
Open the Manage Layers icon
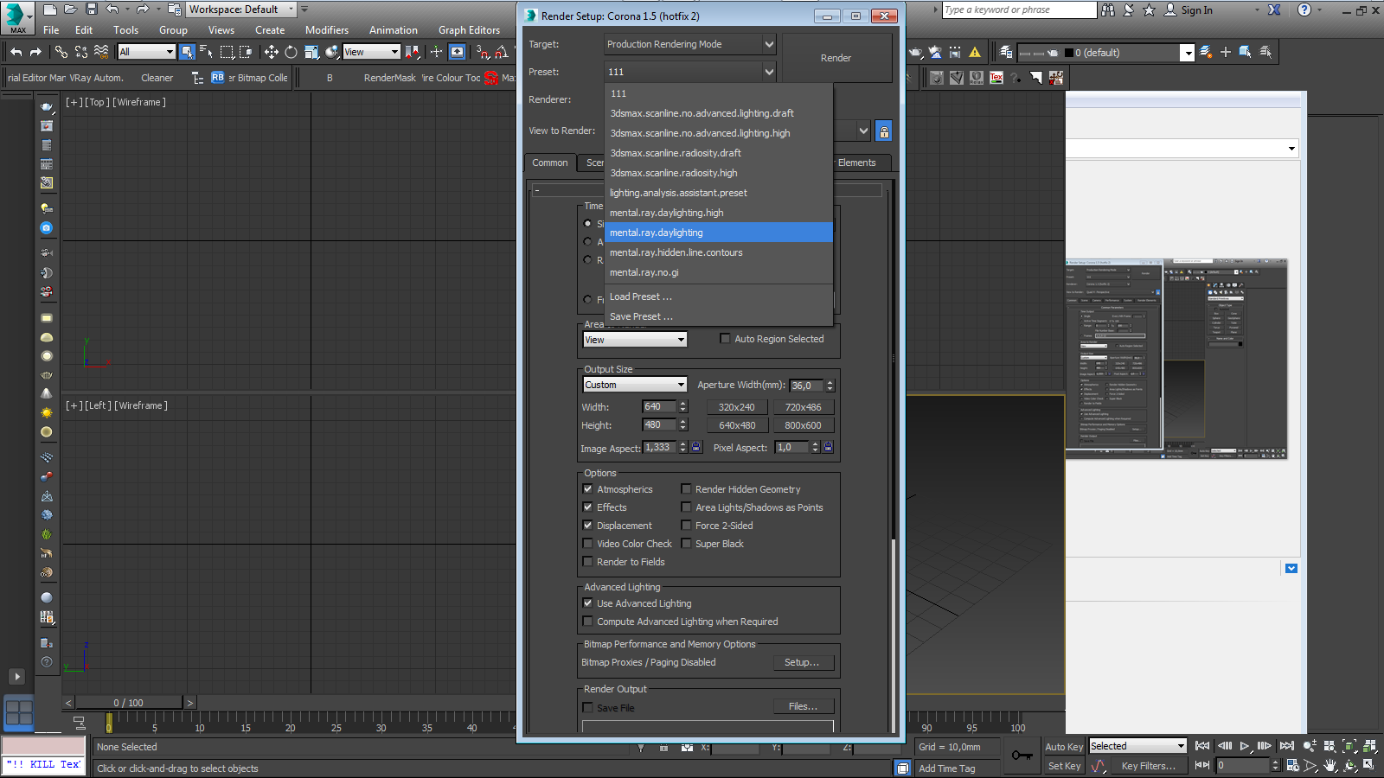[x=1005, y=52]
